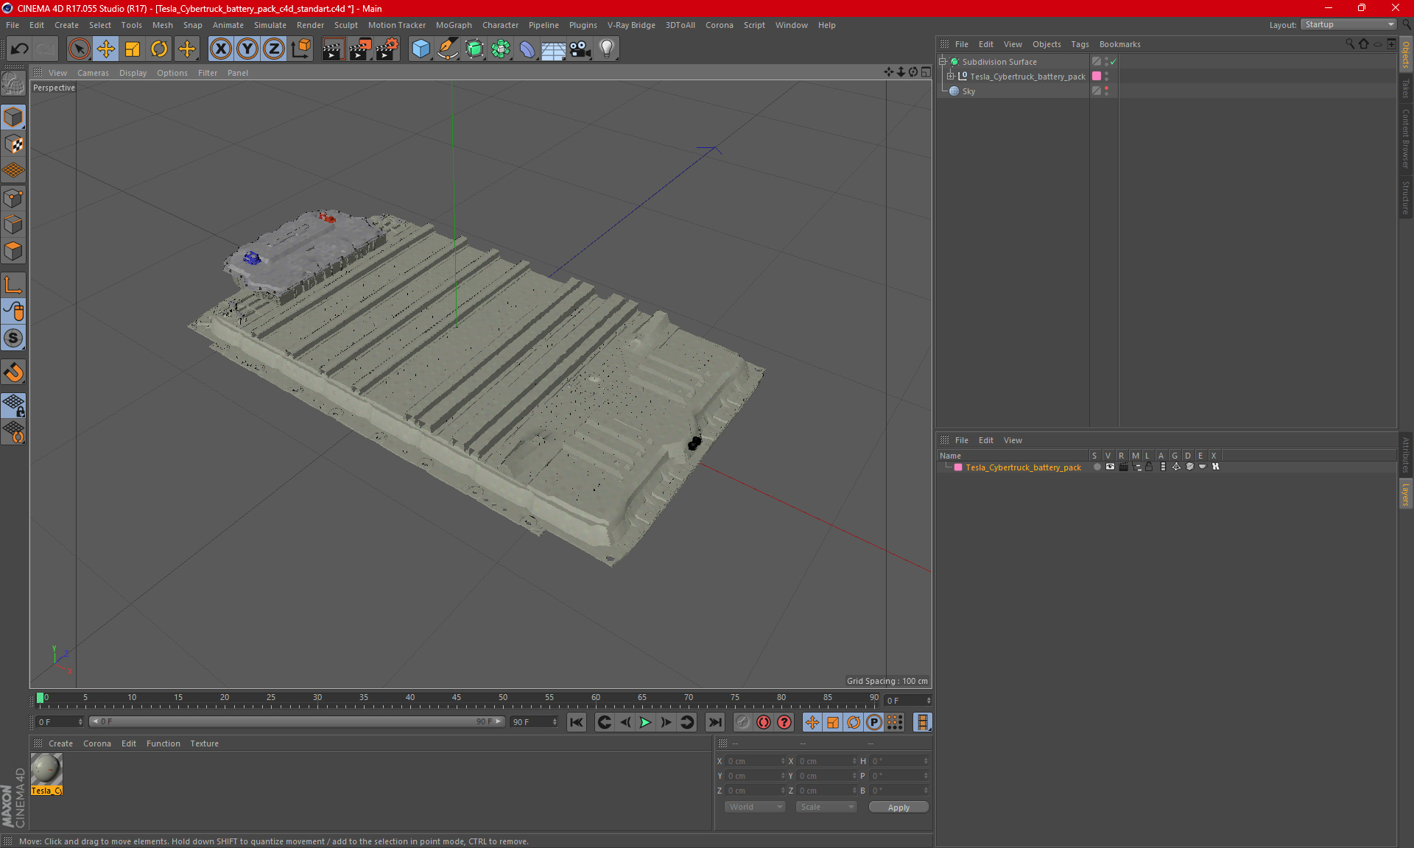Open the Layout Startup dropdown

[1348, 24]
